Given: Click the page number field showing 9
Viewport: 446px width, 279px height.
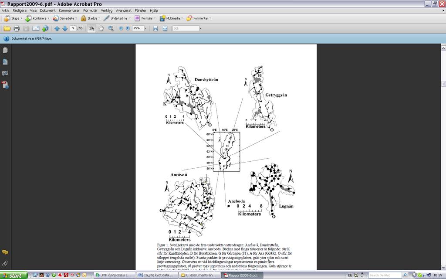Looking at the screenshot, I should click(73, 28).
